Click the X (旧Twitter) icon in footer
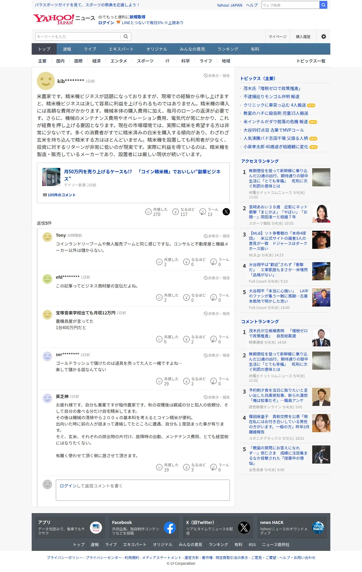 244,528
